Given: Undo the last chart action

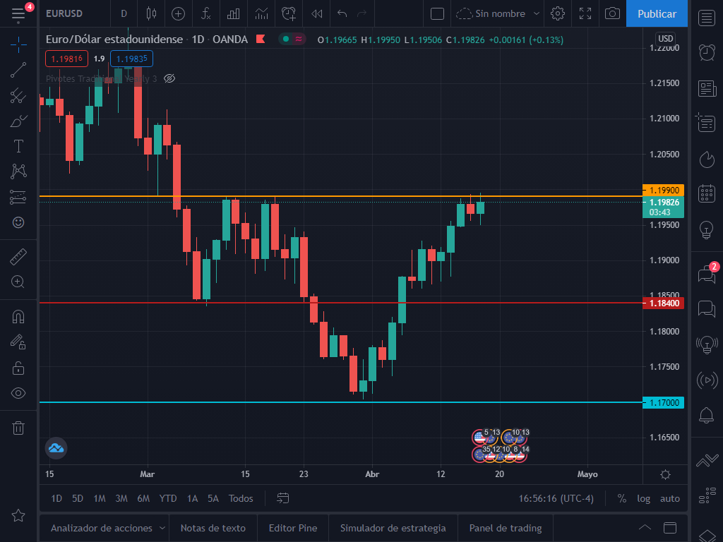Looking at the screenshot, I should click(342, 14).
